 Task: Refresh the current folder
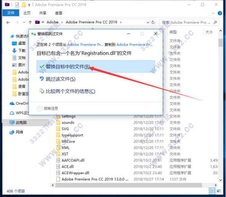coord(153,22)
